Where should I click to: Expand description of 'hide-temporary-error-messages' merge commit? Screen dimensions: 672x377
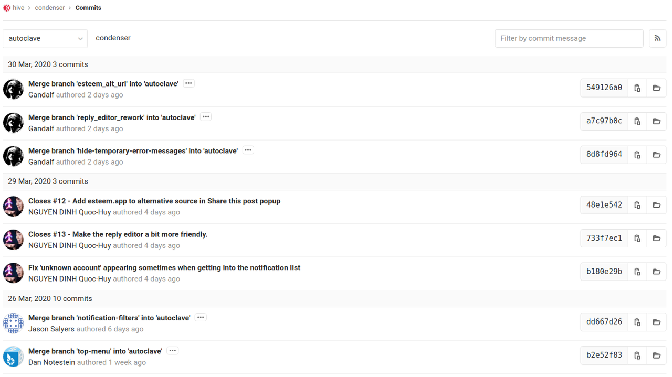248,150
